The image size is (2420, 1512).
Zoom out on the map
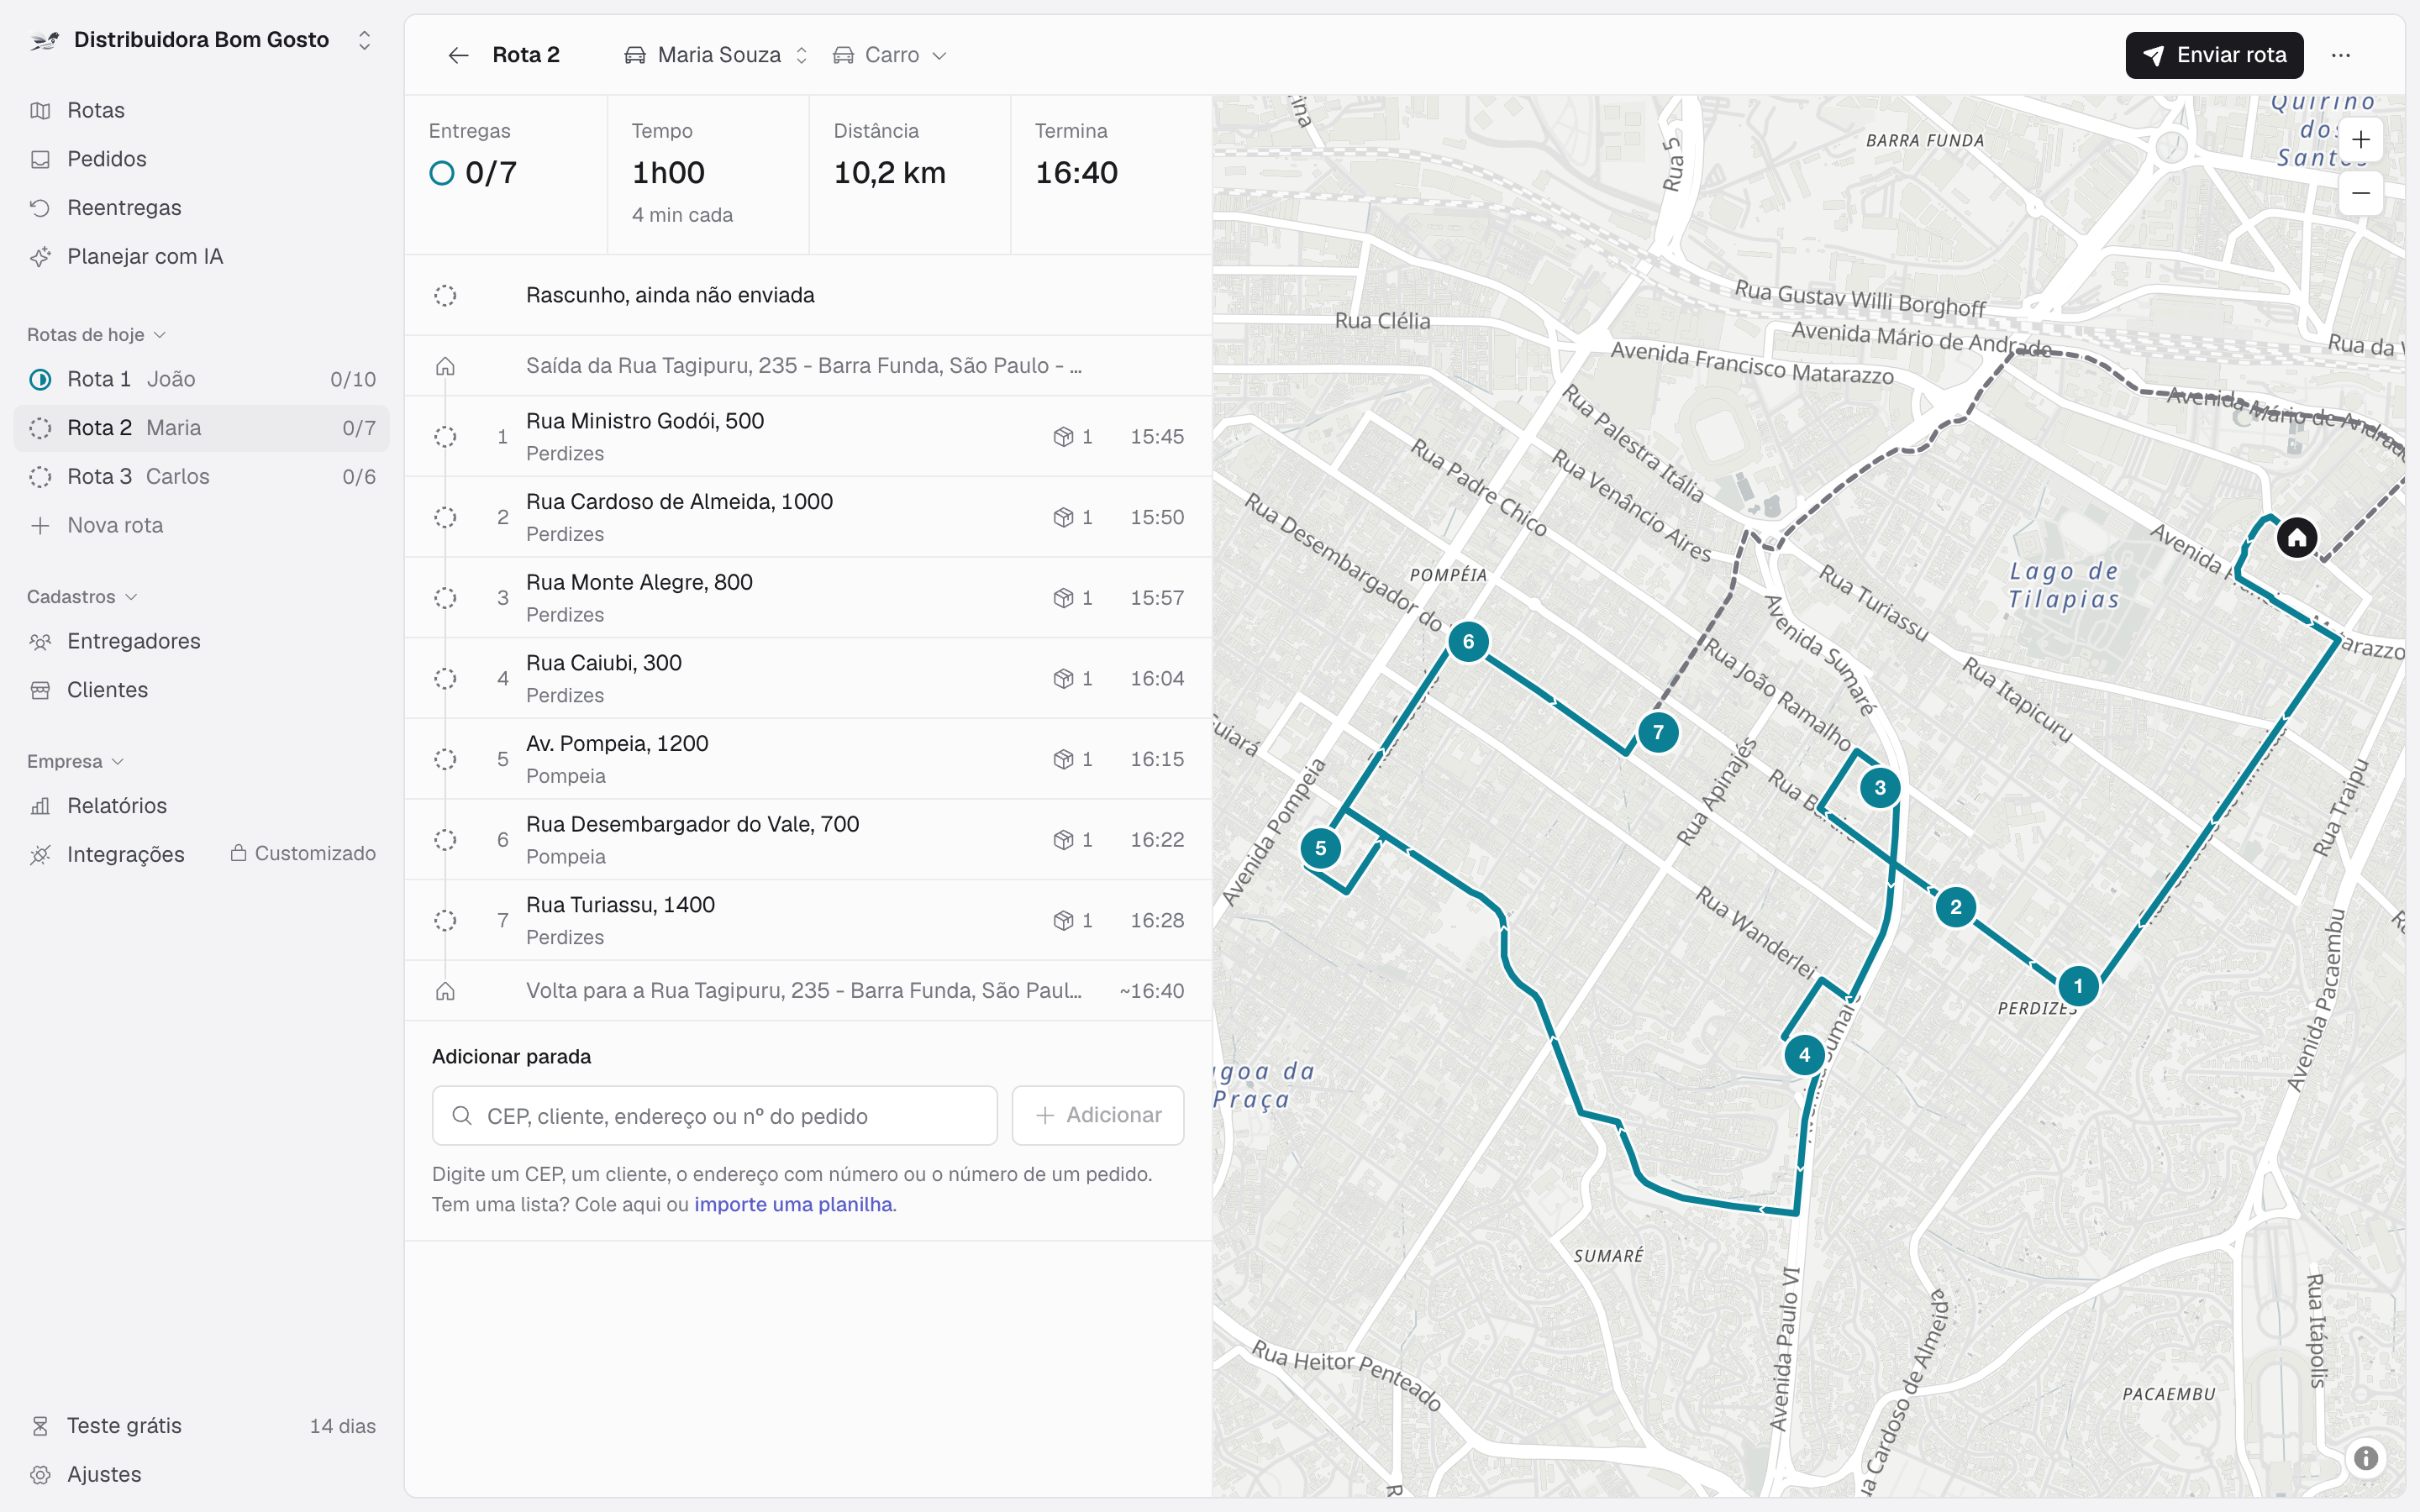click(2361, 193)
